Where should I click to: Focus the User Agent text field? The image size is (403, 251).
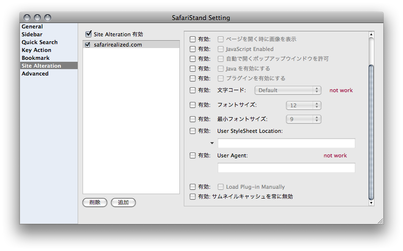coord(287,168)
